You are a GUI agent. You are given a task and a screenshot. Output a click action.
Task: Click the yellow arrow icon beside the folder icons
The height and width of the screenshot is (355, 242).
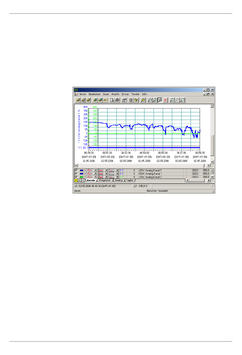click(x=105, y=100)
